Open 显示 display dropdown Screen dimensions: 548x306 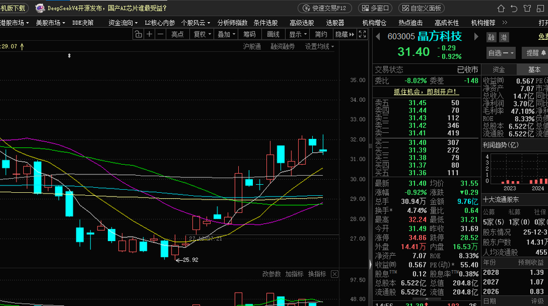pos(298,34)
